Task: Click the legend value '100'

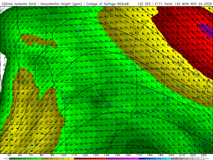Action: coord(63,155)
